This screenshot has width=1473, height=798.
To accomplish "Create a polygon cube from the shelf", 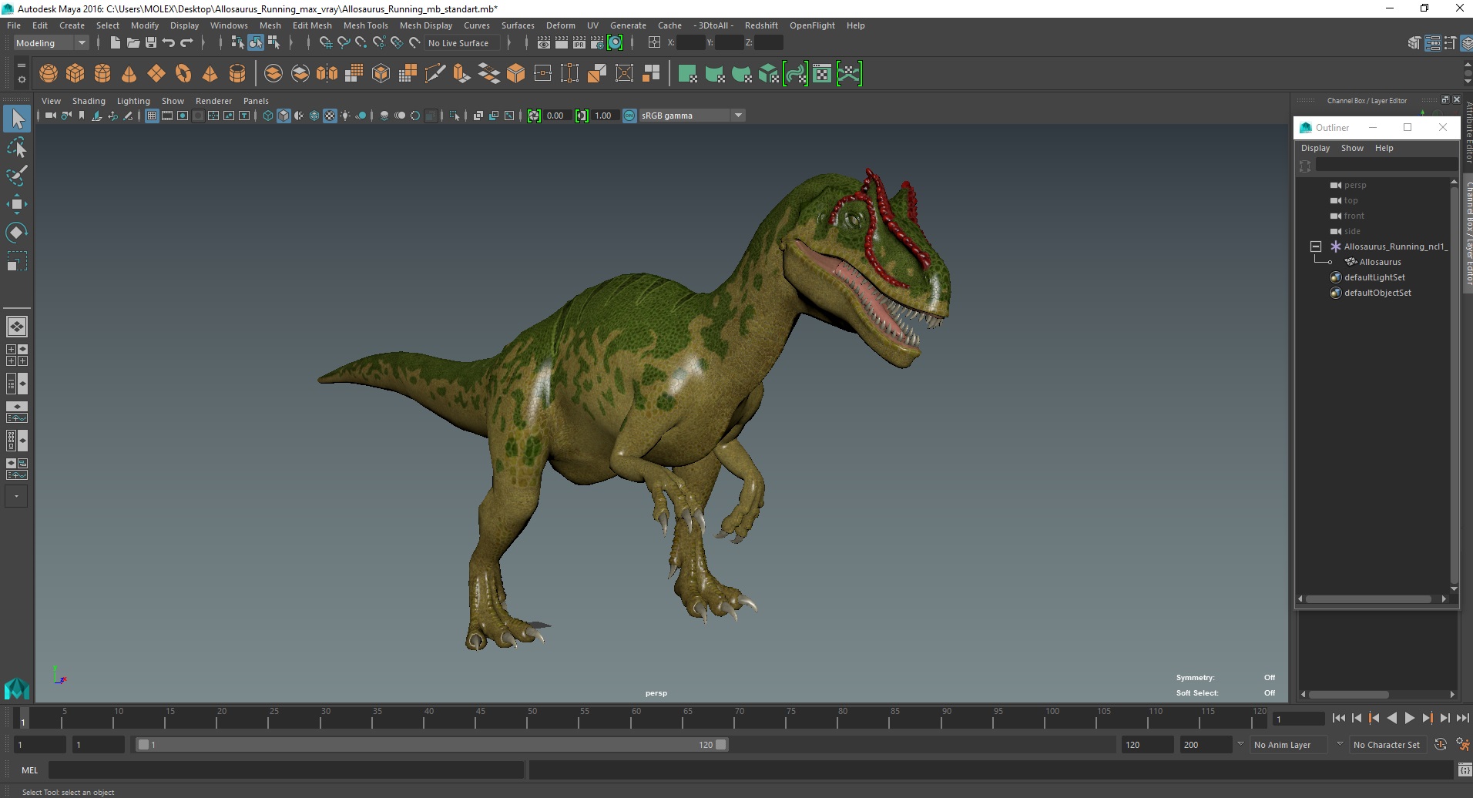I will [75, 74].
